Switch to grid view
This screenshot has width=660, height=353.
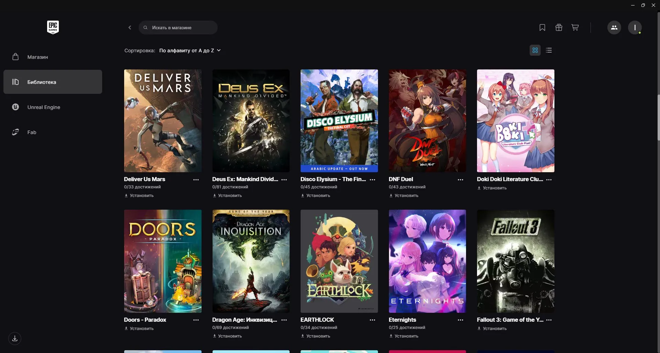(x=535, y=50)
